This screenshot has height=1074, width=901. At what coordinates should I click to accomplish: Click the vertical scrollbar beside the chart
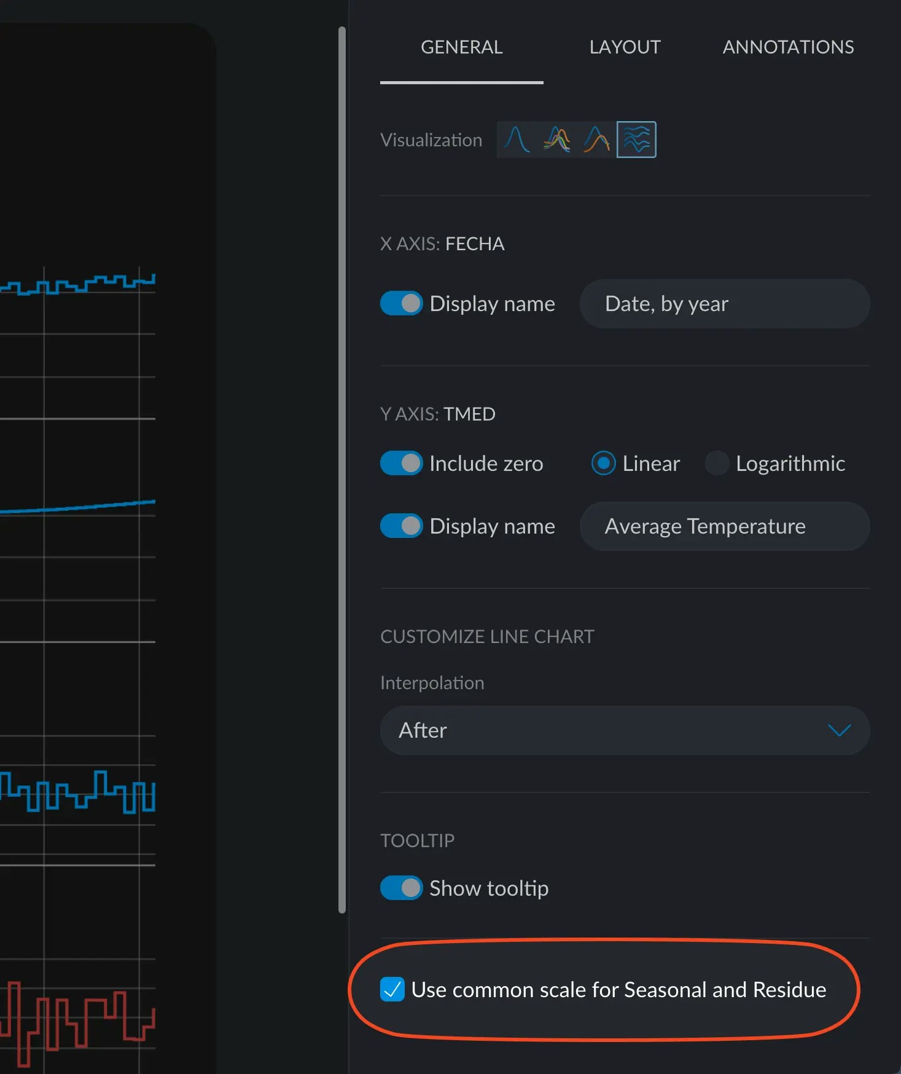(342, 470)
